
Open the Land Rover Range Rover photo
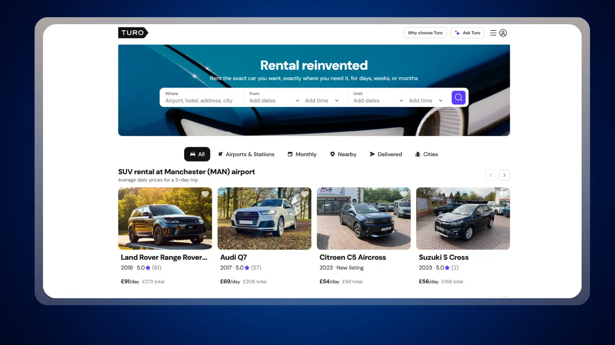coord(165,219)
